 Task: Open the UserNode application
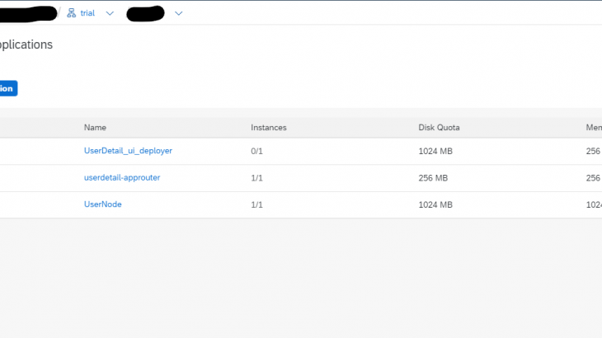pyautogui.click(x=103, y=204)
